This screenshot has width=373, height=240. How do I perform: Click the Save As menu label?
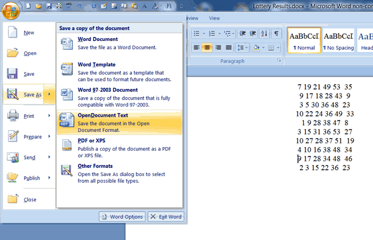click(33, 95)
